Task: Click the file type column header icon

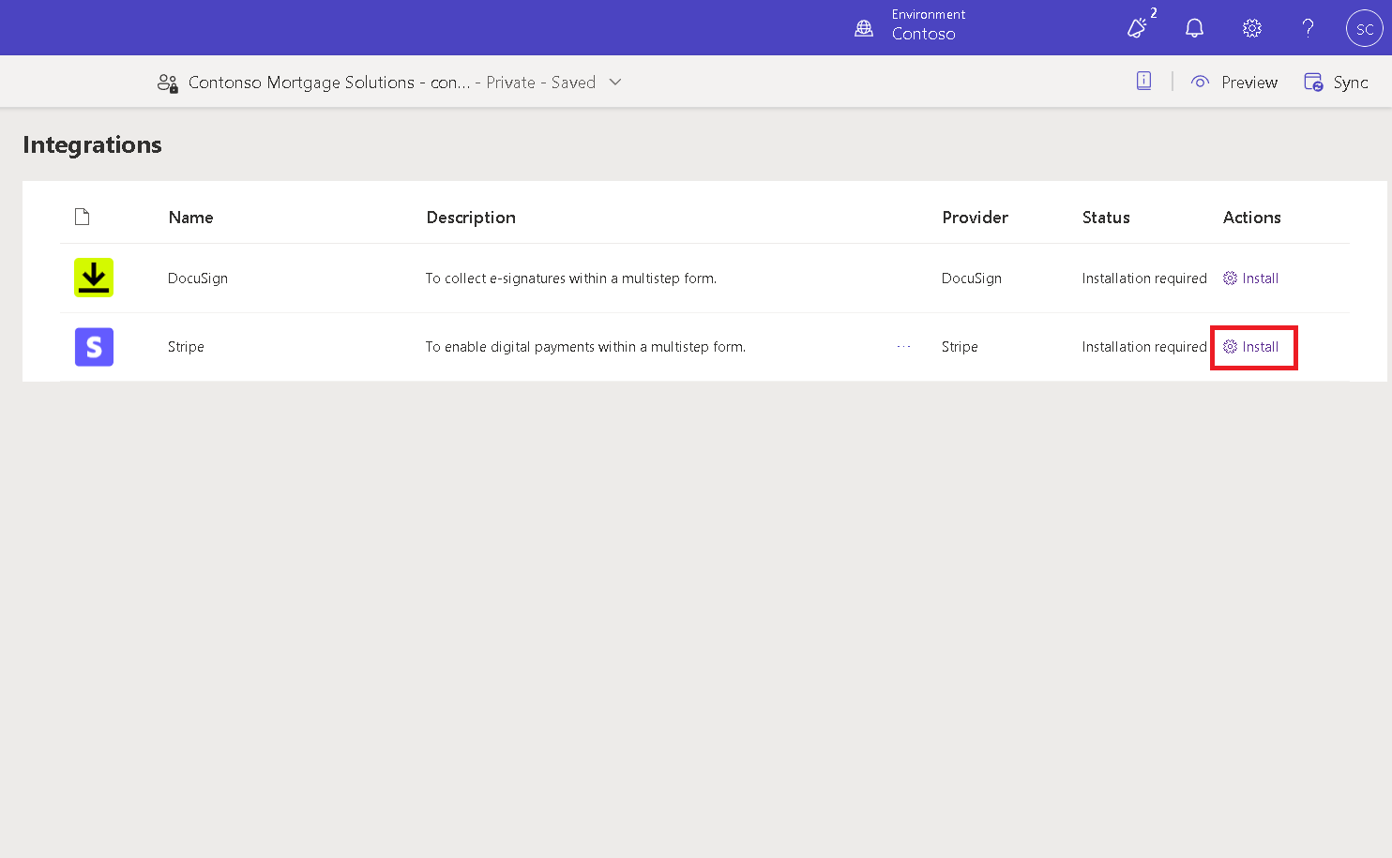Action: click(83, 218)
